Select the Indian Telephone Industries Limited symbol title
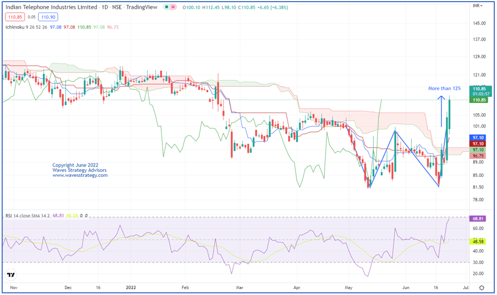This screenshot has height=295, width=497. pos(51,7)
